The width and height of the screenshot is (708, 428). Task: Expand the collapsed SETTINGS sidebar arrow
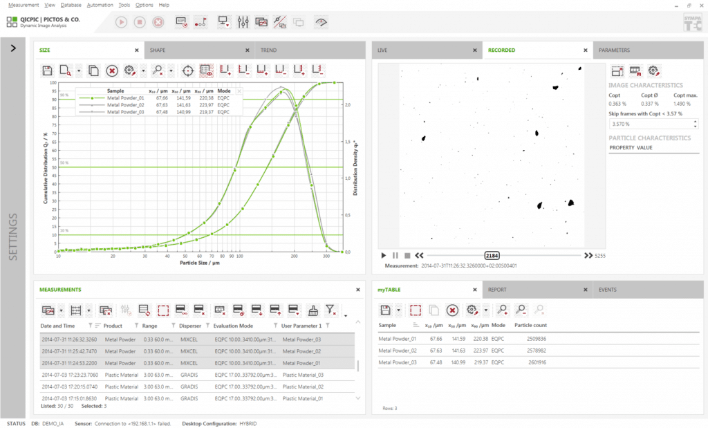point(12,49)
